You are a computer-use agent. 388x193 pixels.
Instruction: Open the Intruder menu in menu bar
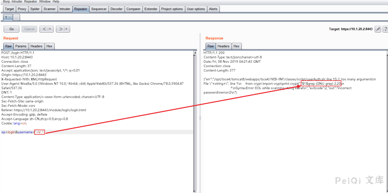(x=17, y=2)
